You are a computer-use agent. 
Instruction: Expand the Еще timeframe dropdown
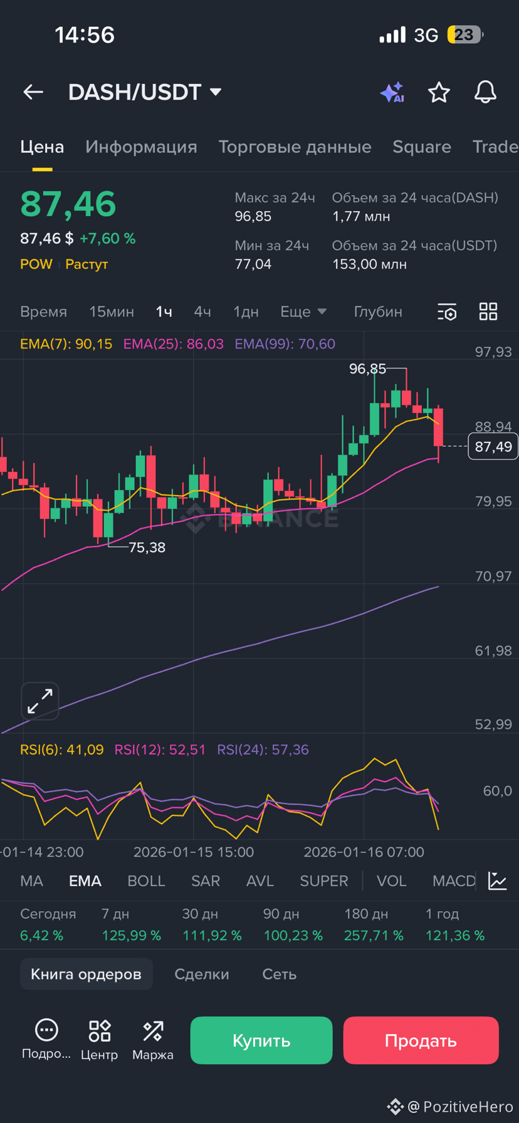tap(303, 311)
